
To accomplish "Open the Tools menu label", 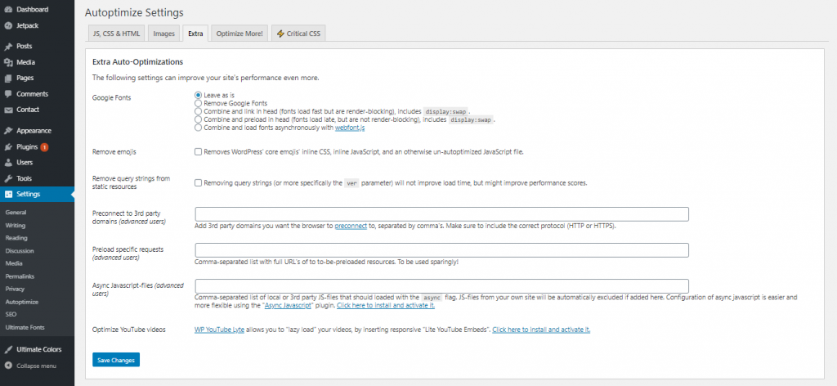I will [x=24, y=178].
